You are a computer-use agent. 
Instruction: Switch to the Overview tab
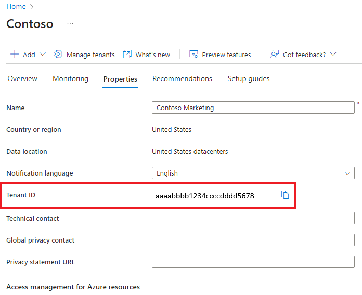pos(22,79)
